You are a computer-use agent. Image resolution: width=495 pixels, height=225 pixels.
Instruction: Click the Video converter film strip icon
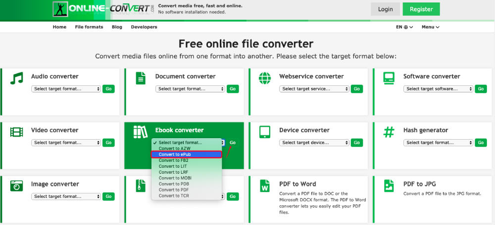(x=17, y=132)
